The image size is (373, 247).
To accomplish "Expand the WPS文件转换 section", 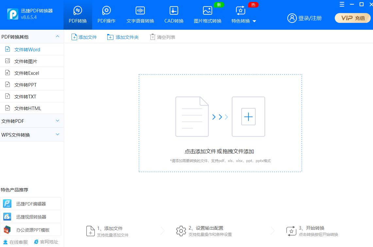I will [x=32, y=135].
